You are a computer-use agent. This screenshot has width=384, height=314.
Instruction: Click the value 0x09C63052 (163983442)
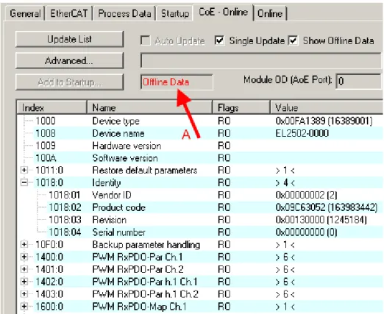click(x=327, y=207)
